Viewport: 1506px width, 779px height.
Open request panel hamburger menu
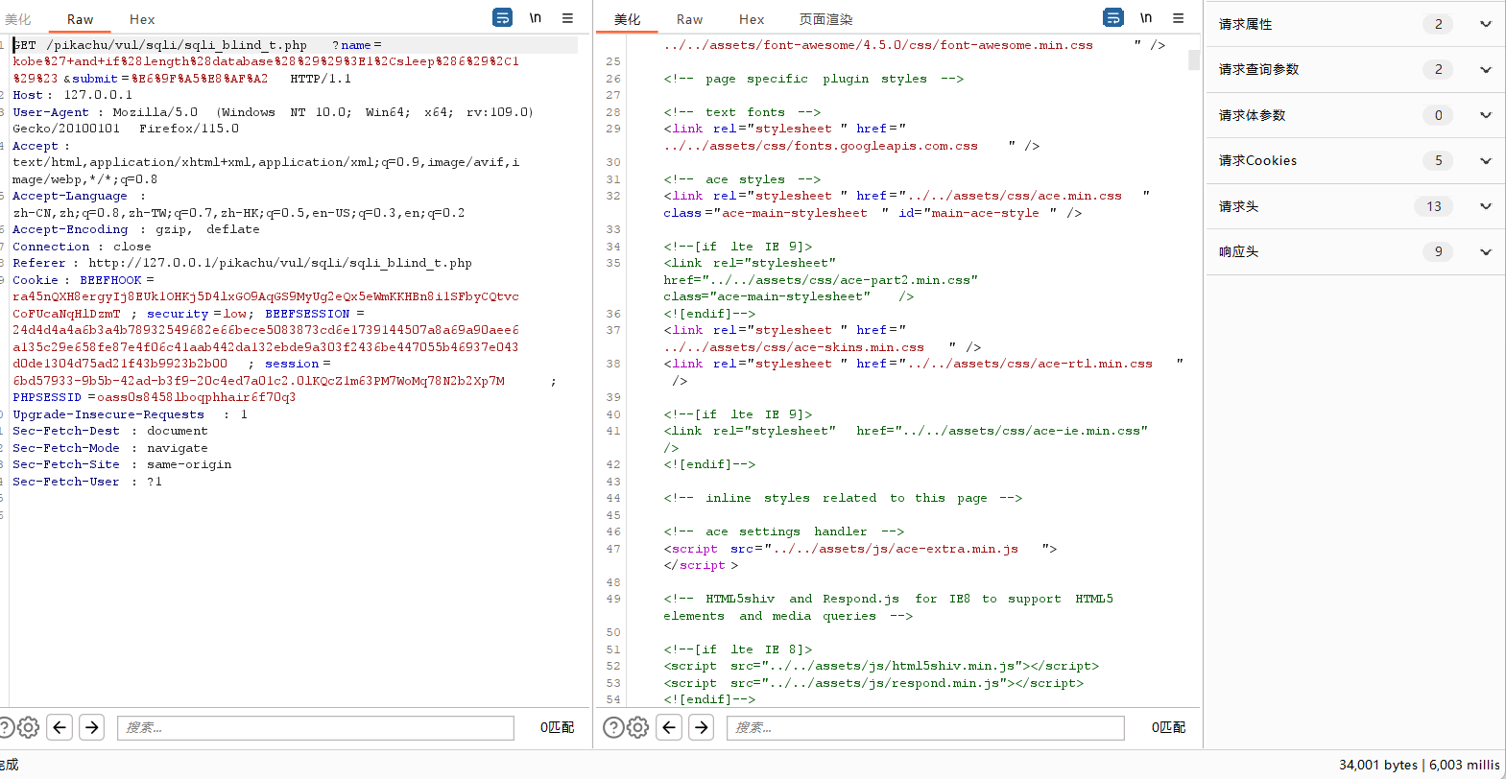click(x=567, y=17)
